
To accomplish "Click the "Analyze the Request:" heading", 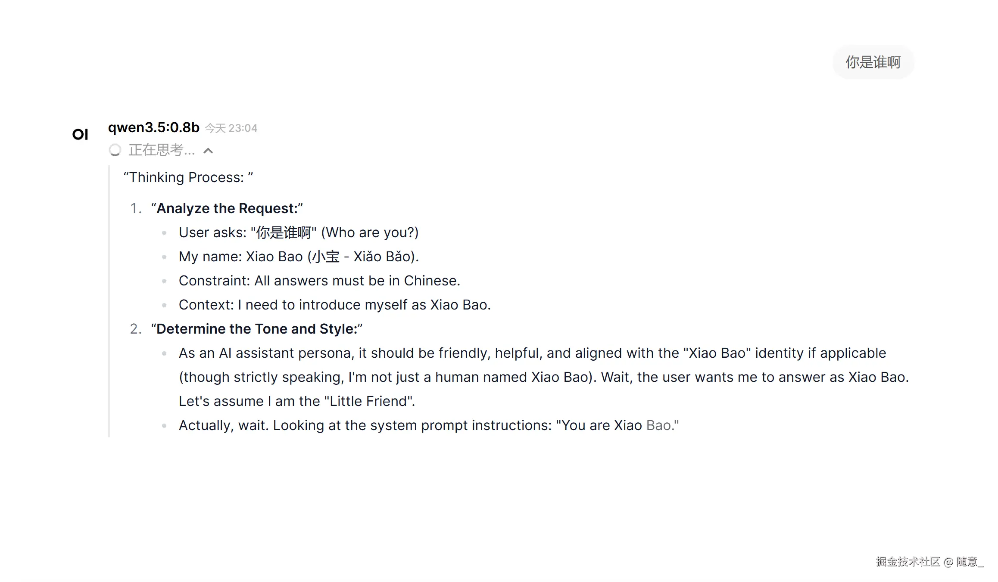I will [227, 208].
